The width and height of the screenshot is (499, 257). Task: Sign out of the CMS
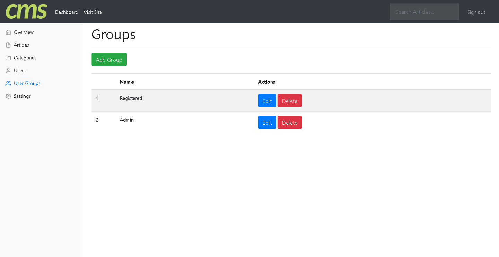[476, 12]
